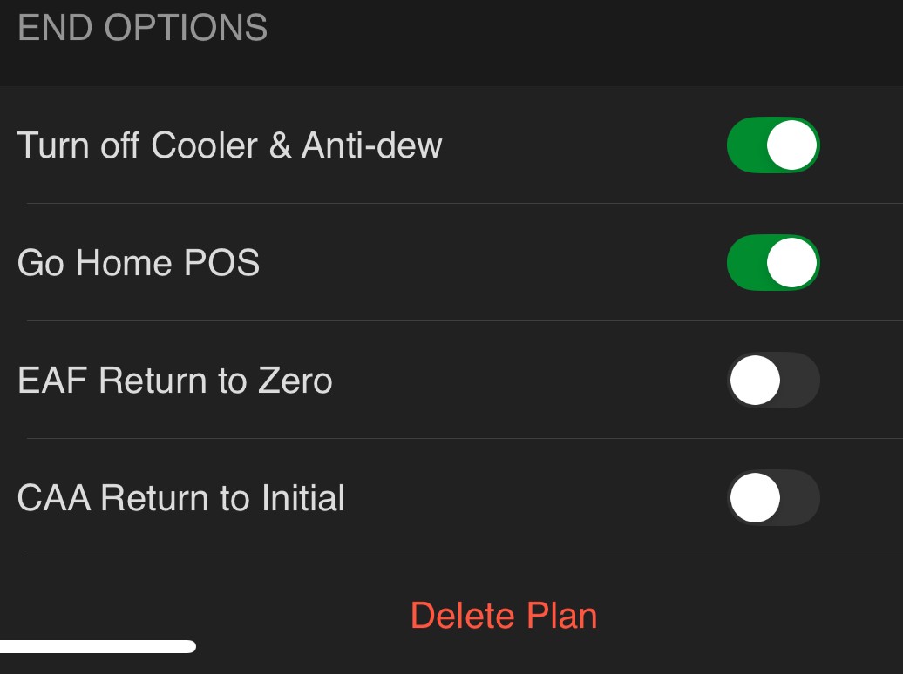Click the Go Home POS label text
Viewport: 903px width, 674px height.
pos(139,263)
